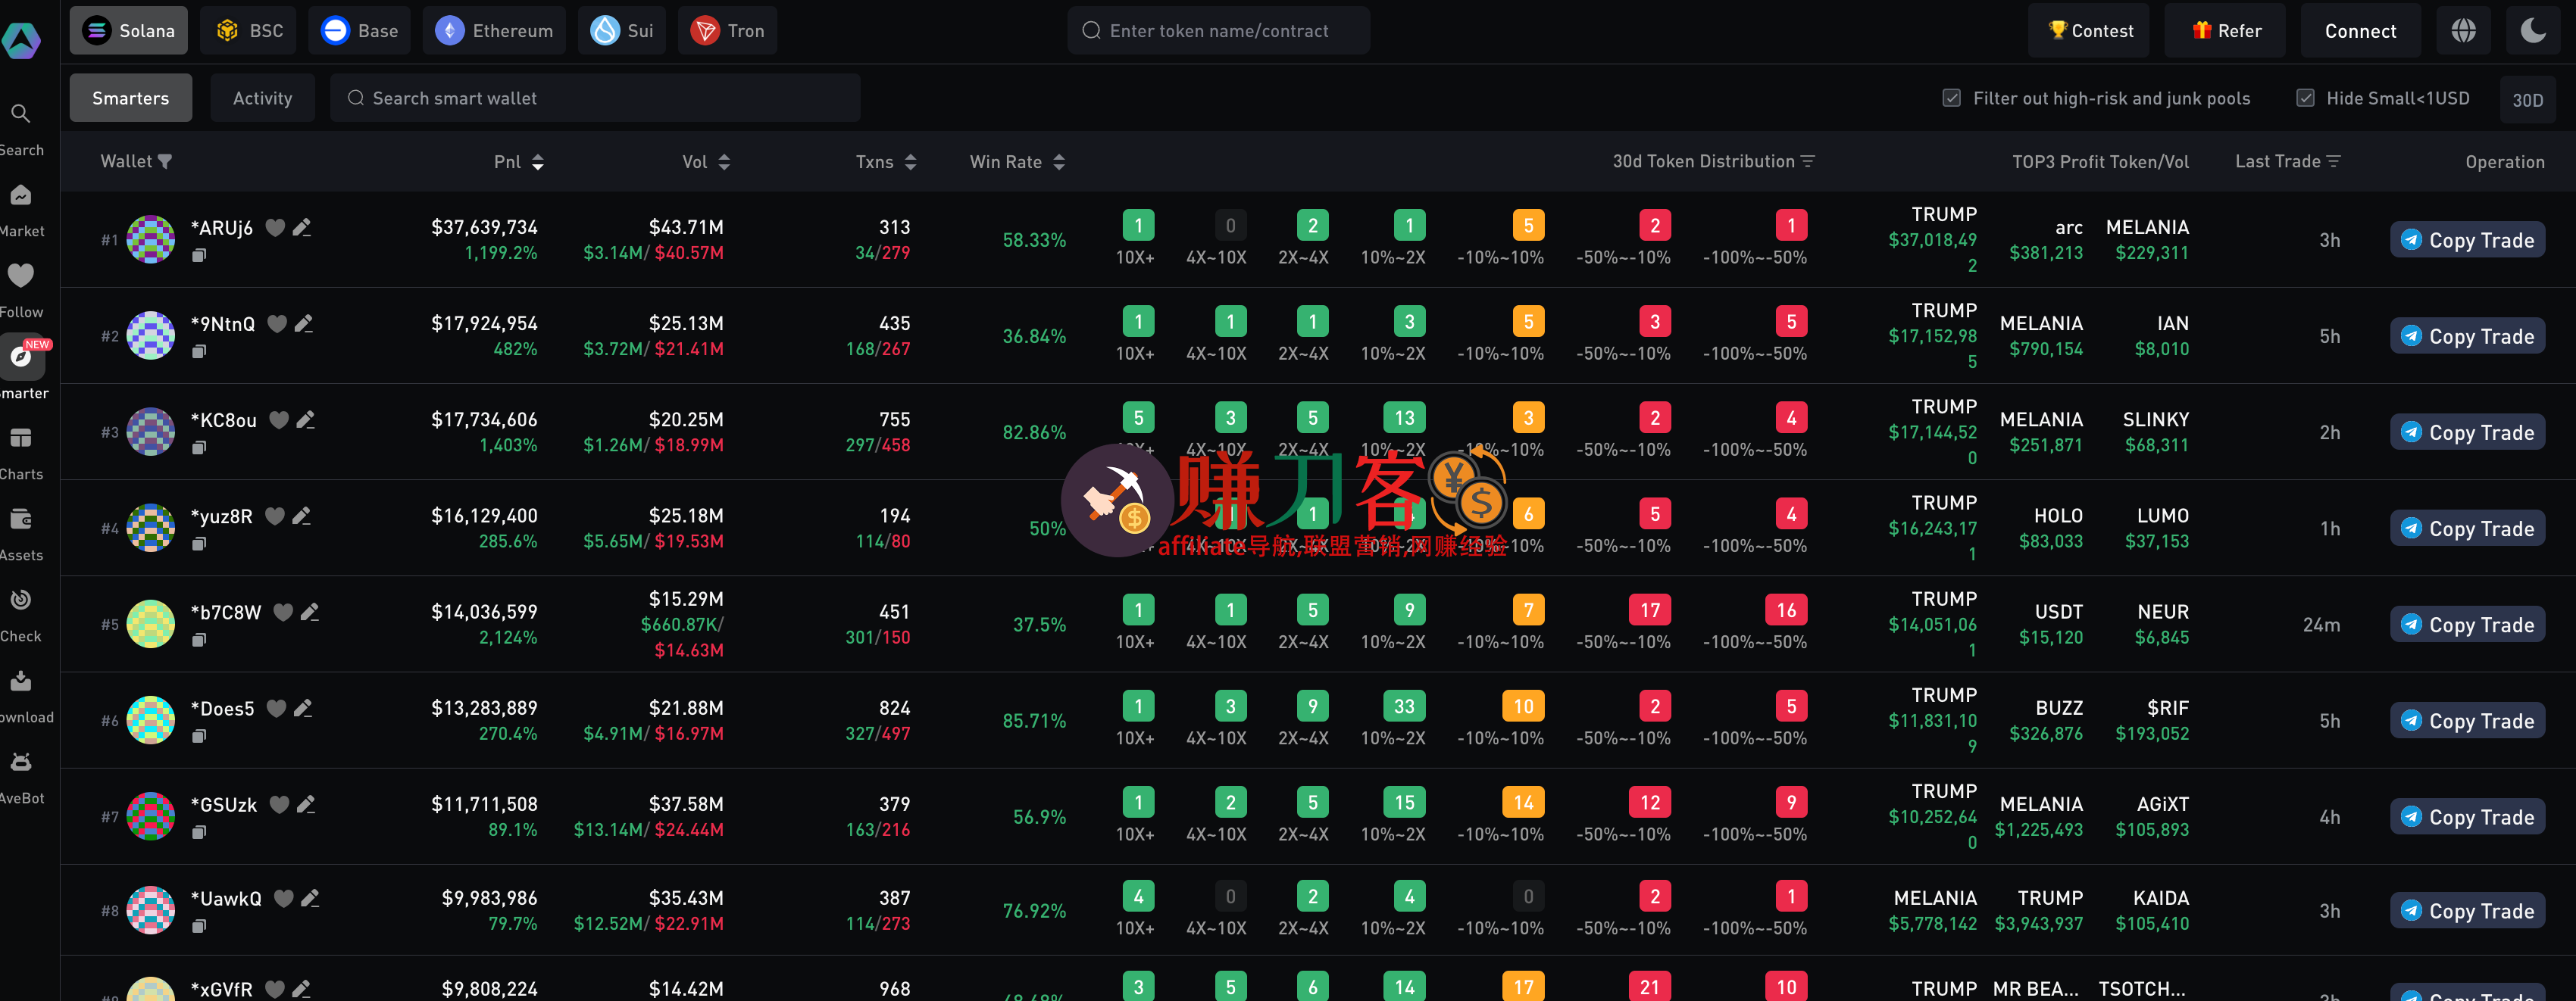This screenshot has height=1001, width=2576.
Task: Open language globe icon
Action: [2463, 31]
